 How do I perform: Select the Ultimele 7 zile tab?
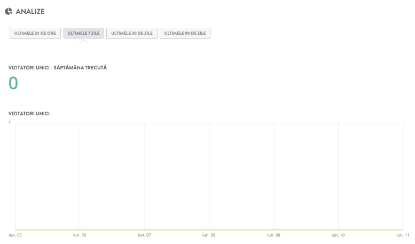pos(83,33)
